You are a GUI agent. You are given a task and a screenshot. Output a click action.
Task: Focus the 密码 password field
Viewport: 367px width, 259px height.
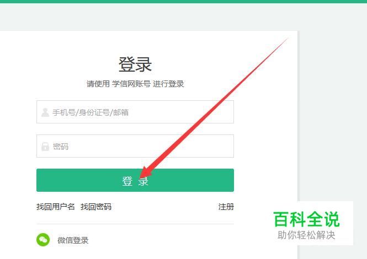coord(135,146)
